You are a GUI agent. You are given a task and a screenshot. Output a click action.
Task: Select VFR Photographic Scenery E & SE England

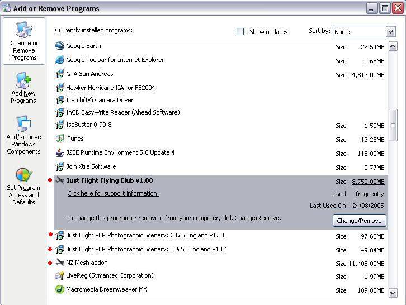coord(221,249)
